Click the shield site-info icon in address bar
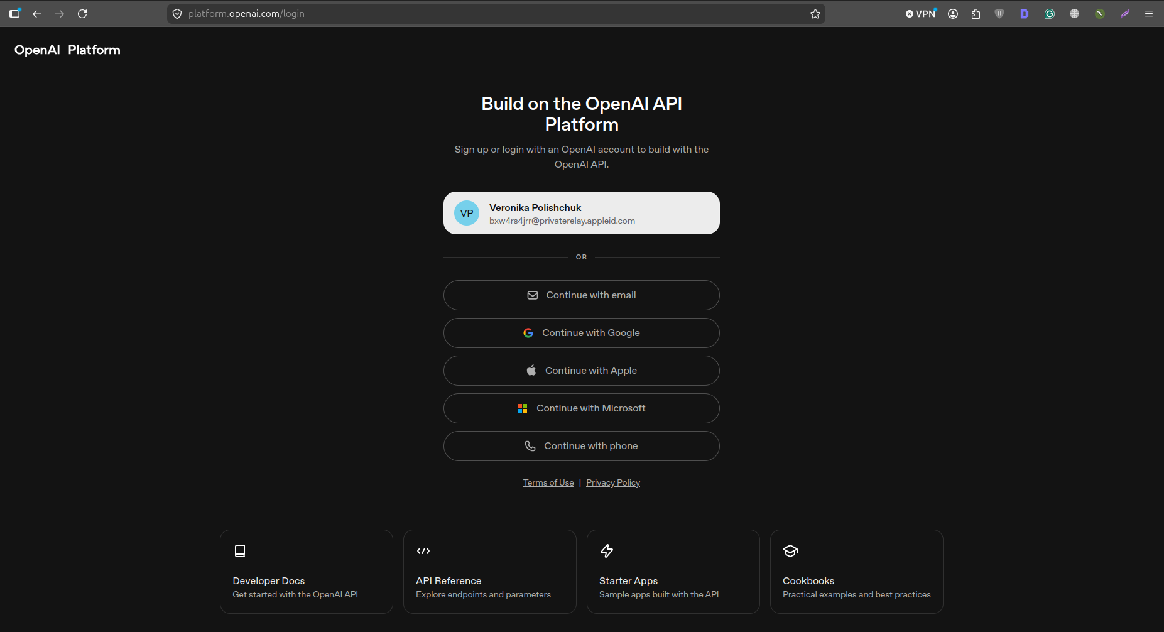Screen dimensions: 1164x632 [177, 14]
